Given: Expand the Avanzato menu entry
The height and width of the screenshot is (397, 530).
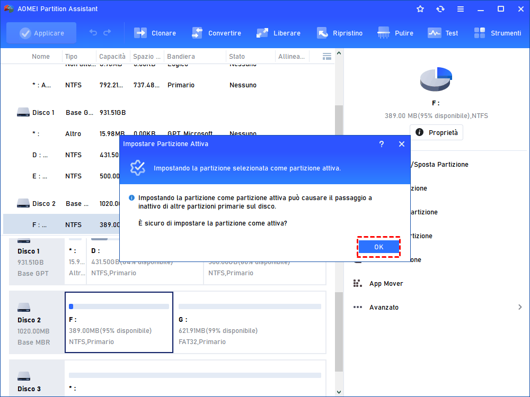Looking at the screenshot, I should pos(437,307).
